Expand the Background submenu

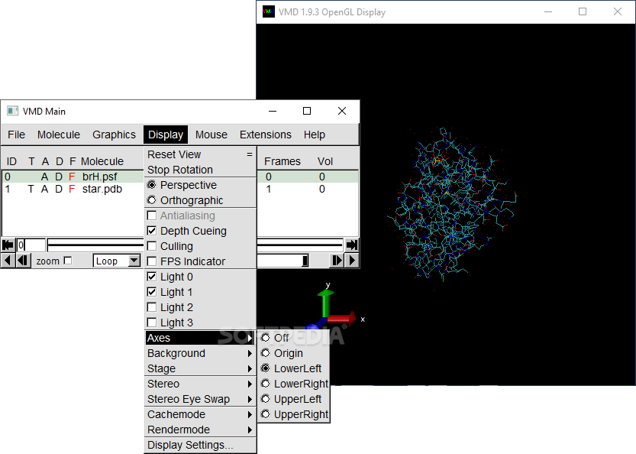click(x=200, y=353)
